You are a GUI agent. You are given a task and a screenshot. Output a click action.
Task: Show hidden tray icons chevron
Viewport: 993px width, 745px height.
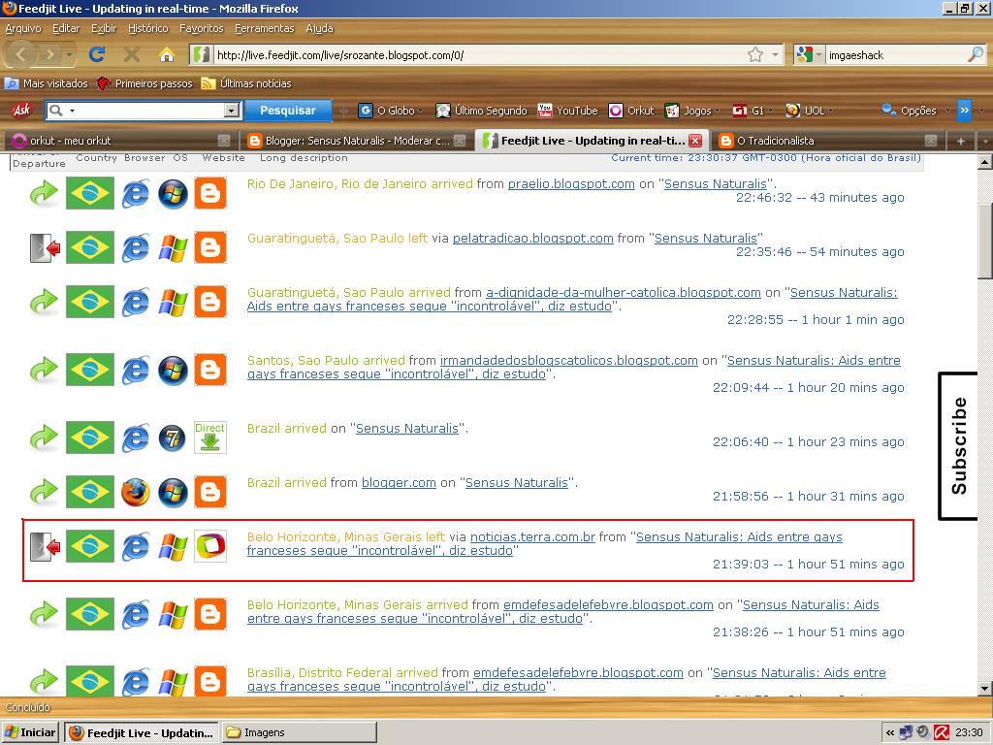tap(890, 733)
